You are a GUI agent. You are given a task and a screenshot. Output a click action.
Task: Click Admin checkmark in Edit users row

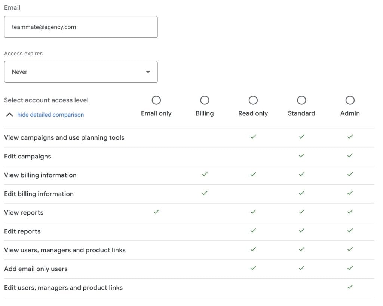pos(350,287)
